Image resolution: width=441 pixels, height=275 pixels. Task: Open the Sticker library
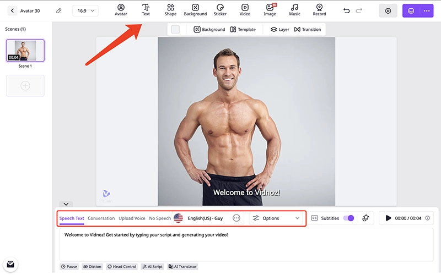(220, 10)
